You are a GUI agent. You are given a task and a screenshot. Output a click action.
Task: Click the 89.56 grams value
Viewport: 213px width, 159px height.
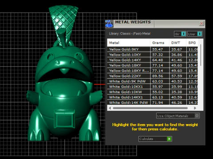[x=158, y=76]
